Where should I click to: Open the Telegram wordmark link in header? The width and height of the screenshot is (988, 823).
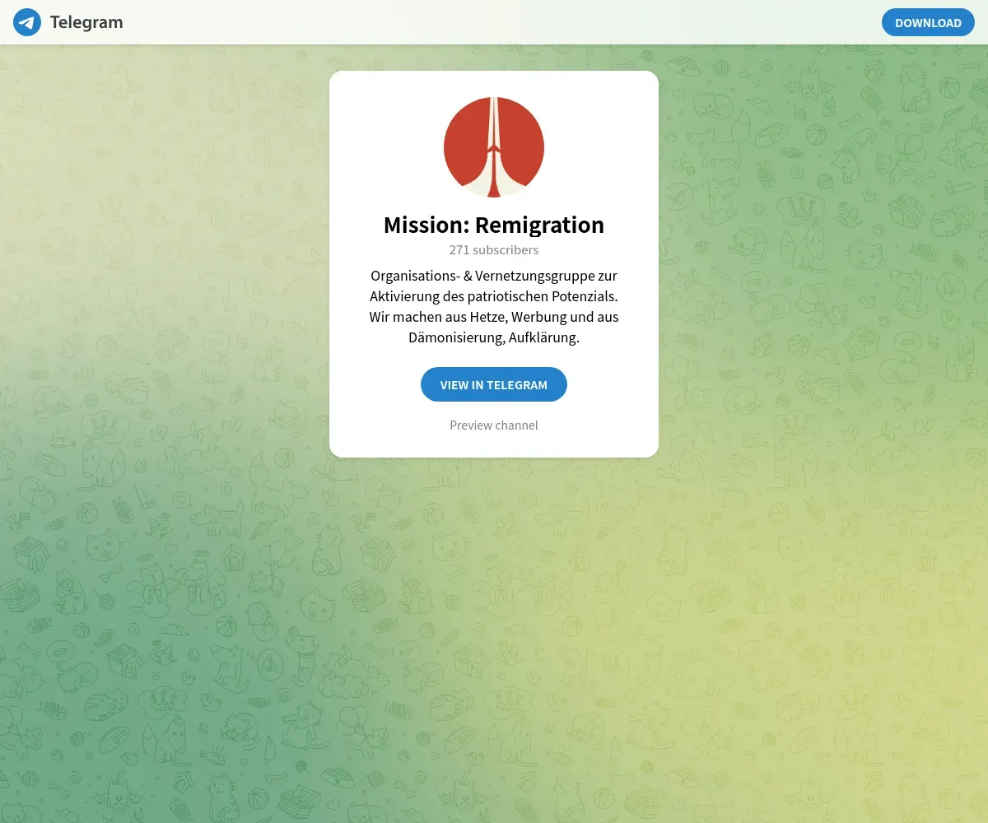tap(86, 22)
